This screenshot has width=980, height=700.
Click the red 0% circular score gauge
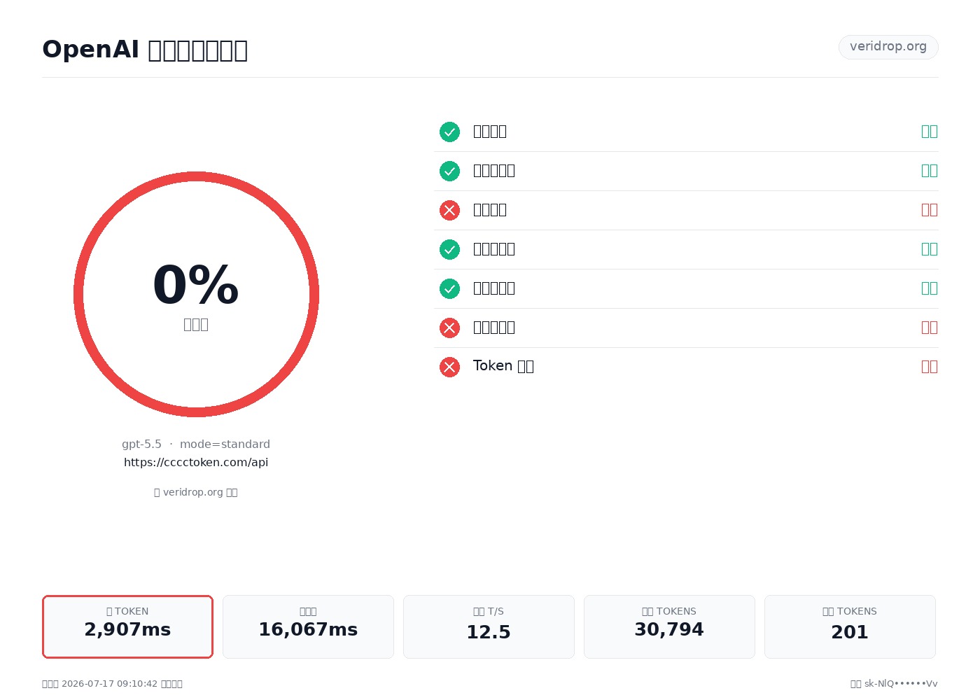coord(196,294)
